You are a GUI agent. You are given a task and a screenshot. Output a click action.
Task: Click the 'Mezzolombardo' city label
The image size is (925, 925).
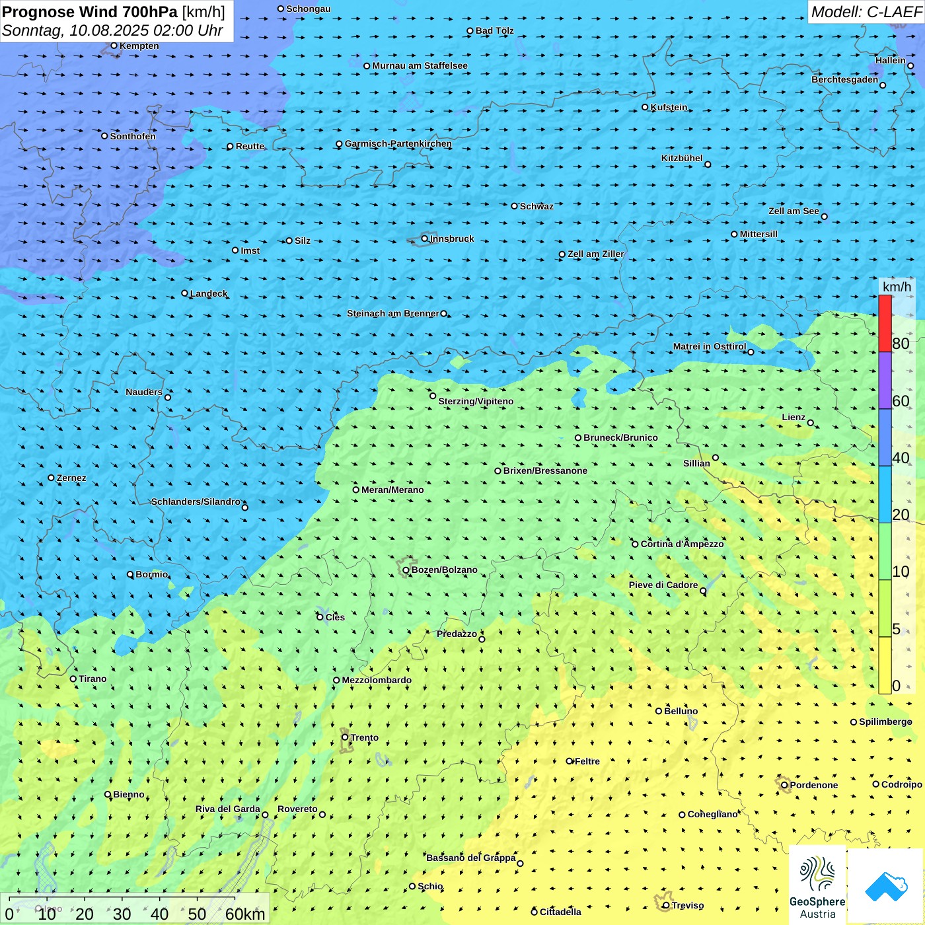377,680
